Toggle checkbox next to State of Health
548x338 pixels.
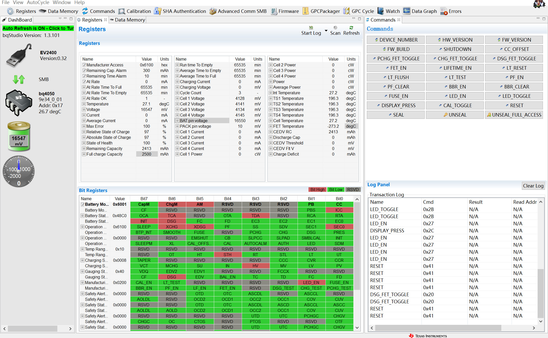(84, 143)
